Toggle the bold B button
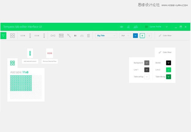Image resolution: width=191 pixels, height=132 pixels. (142, 35)
